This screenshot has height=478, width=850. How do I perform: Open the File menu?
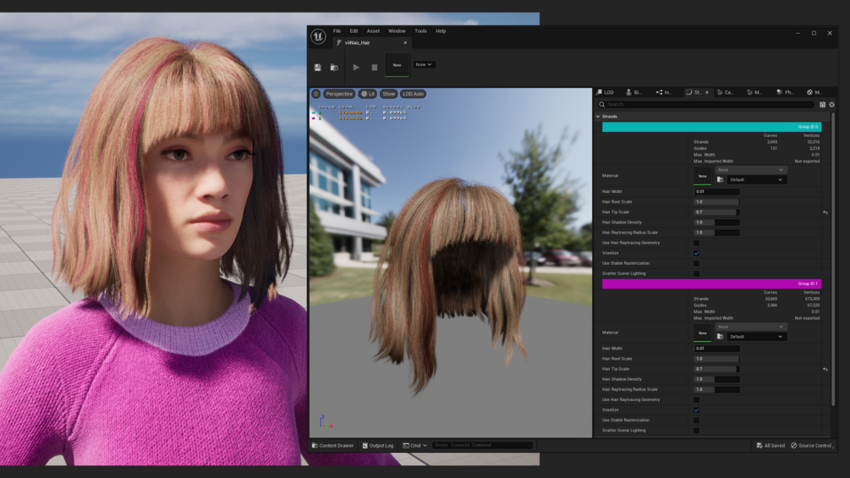[337, 31]
